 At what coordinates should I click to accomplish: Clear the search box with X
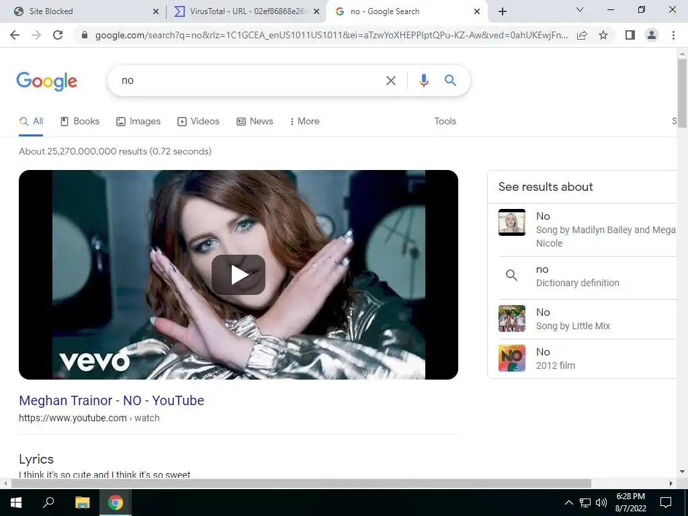(390, 81)
